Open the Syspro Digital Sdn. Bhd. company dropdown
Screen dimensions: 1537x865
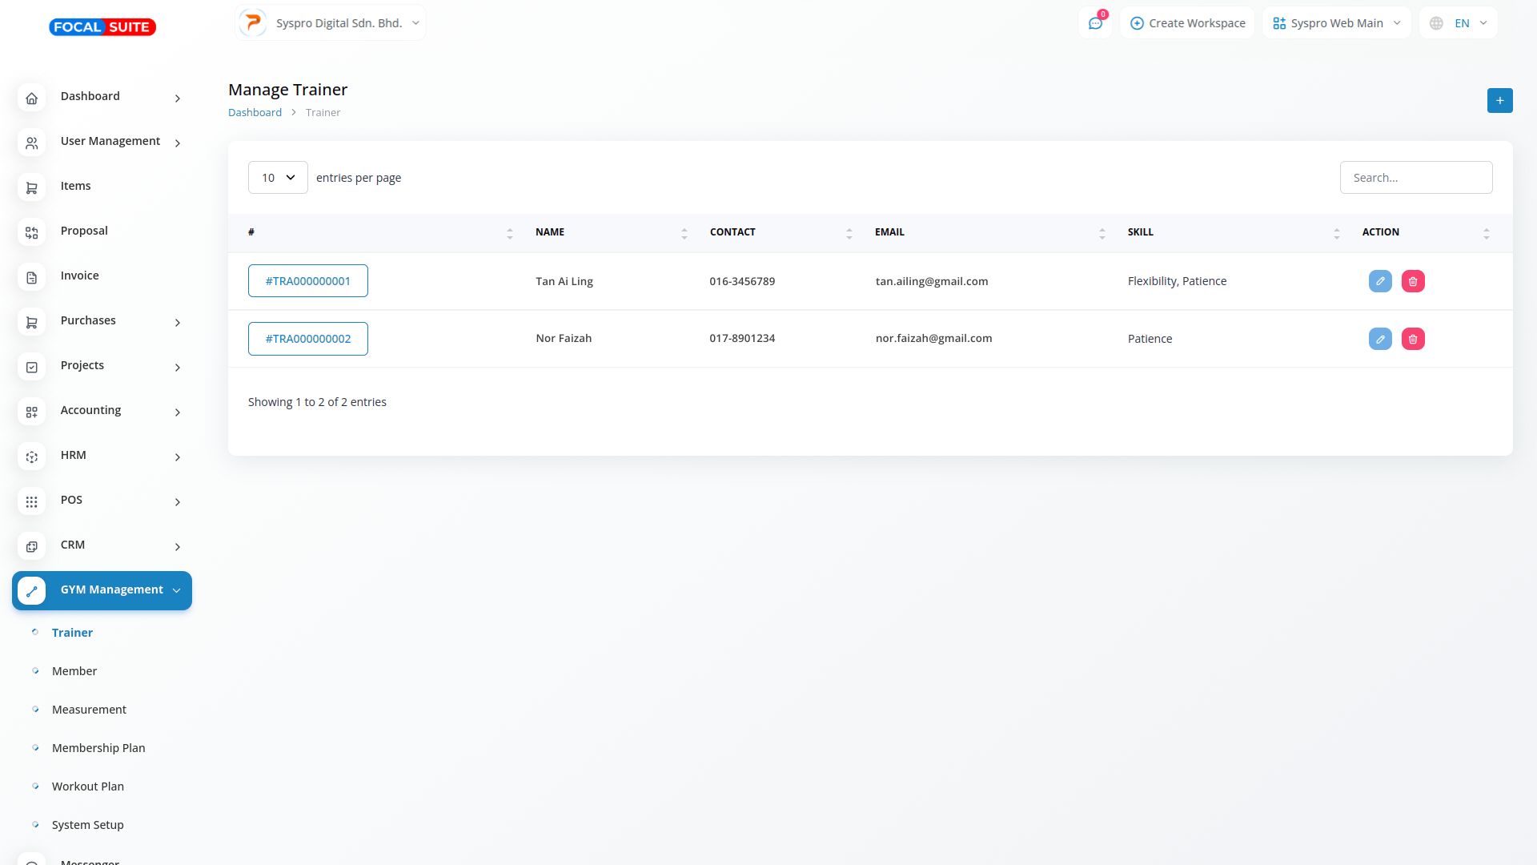point(331,23)
